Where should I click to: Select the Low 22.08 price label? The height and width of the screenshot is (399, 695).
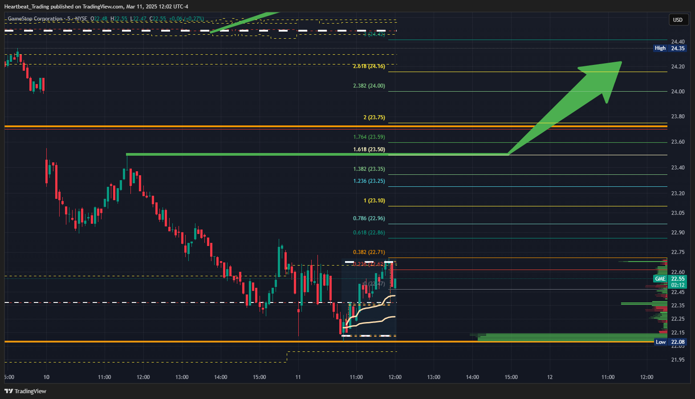[x=670, y=342]
